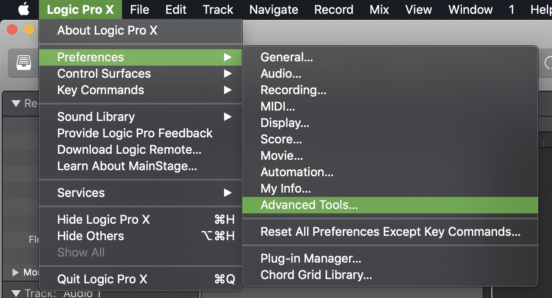This screenshot has height=298, width=552.
Task: Open the Track menu in menu bar
Action: [218, 10]
